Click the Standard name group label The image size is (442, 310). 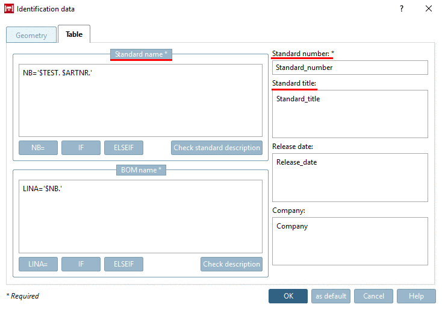click(x=141, y=54)
